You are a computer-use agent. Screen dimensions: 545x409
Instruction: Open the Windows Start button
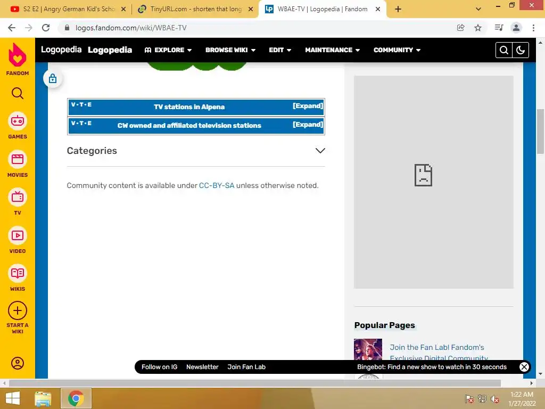(x=13, y=398)
